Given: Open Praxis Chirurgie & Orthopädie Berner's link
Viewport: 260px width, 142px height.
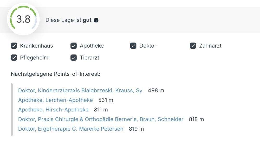Looking at the screenshot, I should click(101, 119).
